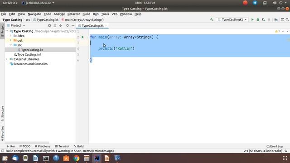
Task: Click Activities in the top bar
Action: [x=10, y=3]
